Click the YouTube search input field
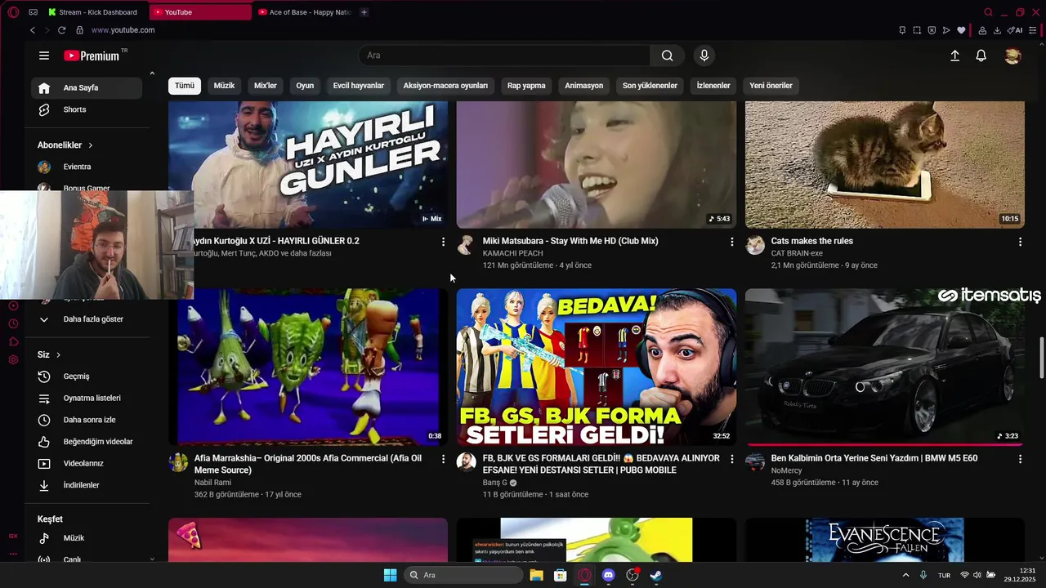 [504, 56]
